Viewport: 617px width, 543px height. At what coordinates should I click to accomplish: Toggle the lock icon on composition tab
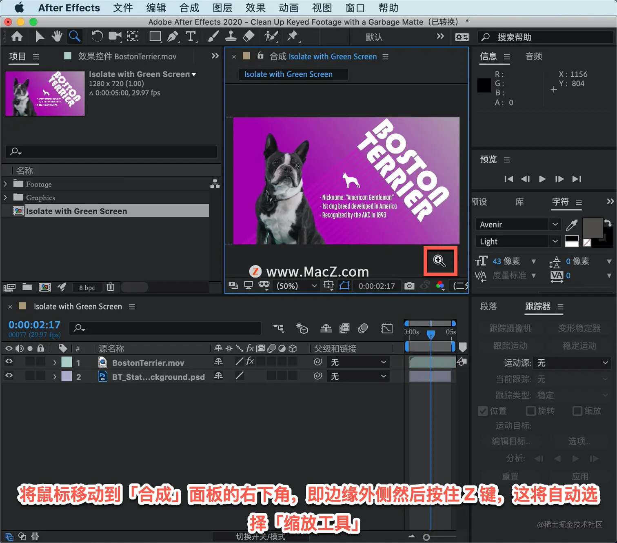[260, 56]
